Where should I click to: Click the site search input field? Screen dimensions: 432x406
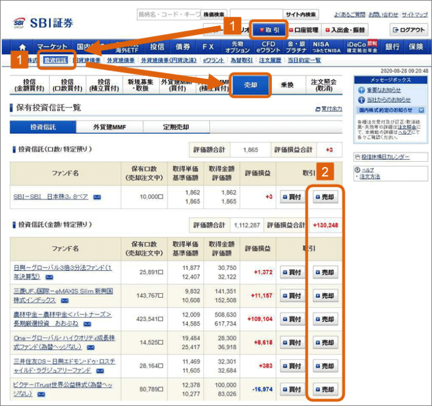click(x=256, y=15)
